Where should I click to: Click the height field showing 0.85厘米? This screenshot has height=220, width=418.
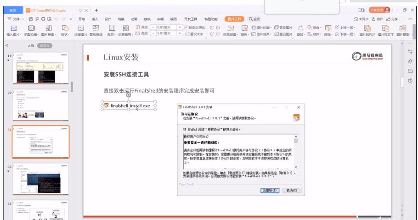coord(166,27)
